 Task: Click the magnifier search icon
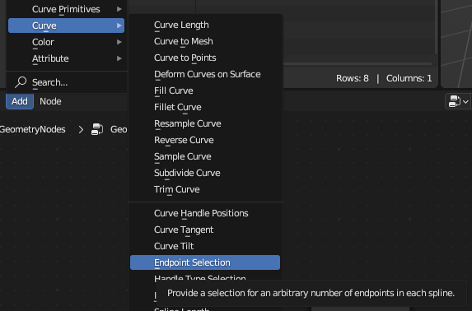(21, 81)
